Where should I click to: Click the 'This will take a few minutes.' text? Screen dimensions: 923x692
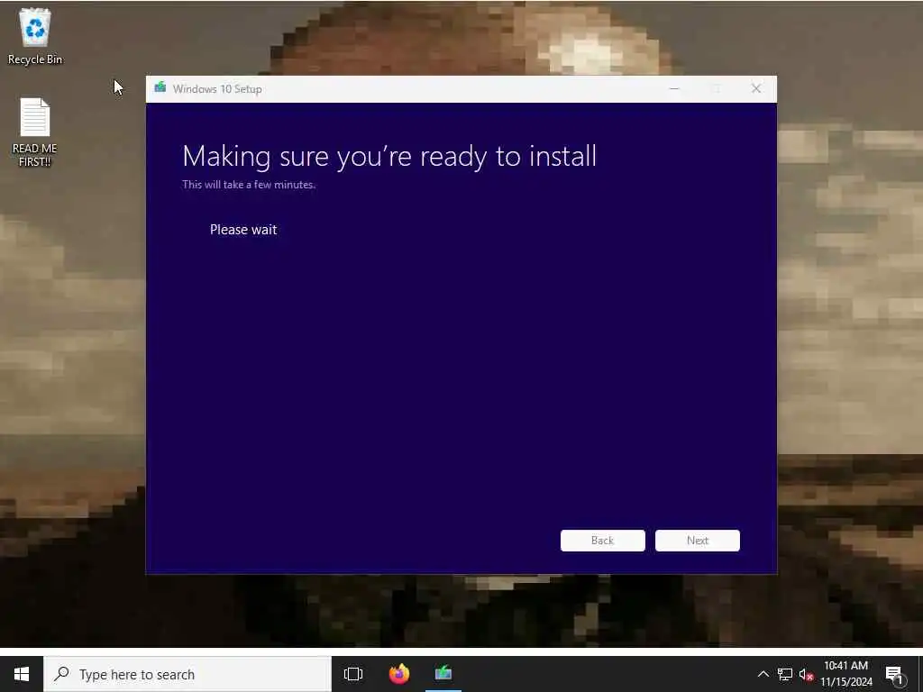coord(249,184)
